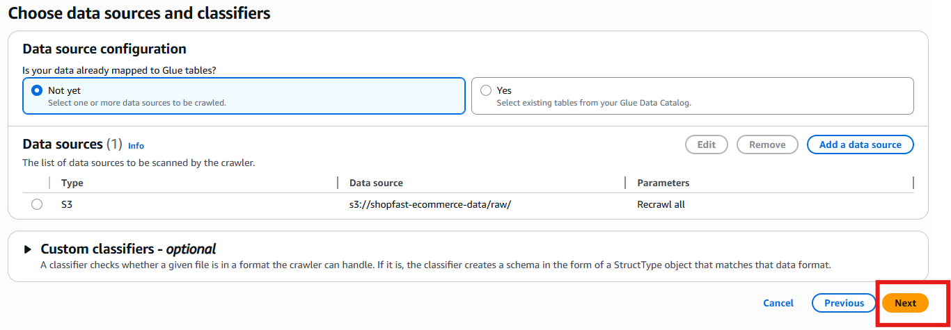The height and width of the screenshot is (330, 951).
Task: Click the "Custom classifiers - optional" heading
Action: pyautogui.click(x=128, y=249)
